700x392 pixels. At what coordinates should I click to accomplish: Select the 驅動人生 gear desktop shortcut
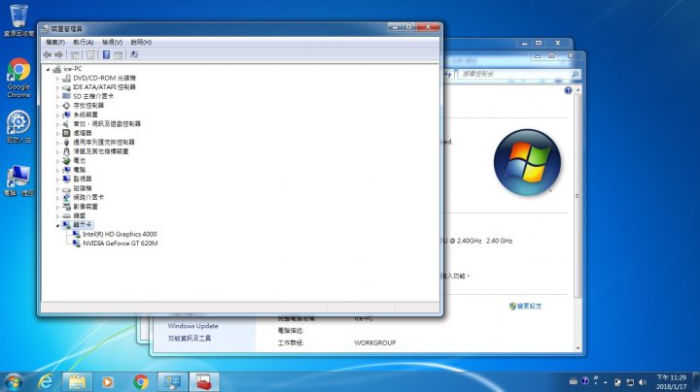(x=18, y=127)
